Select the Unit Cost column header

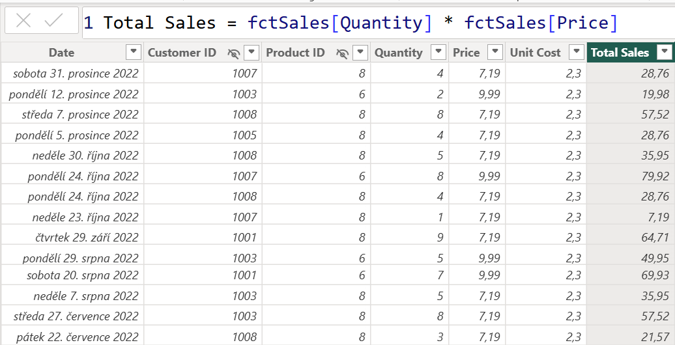[x=535, y=53]
